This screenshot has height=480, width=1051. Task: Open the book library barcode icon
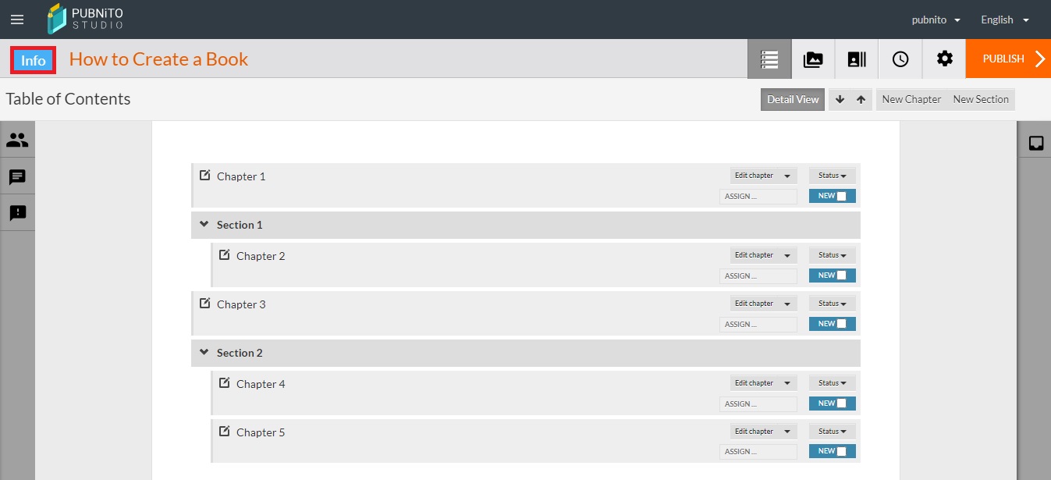click(x=857, y=59)
